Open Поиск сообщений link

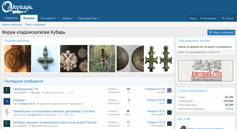click(x=35, y=24)
